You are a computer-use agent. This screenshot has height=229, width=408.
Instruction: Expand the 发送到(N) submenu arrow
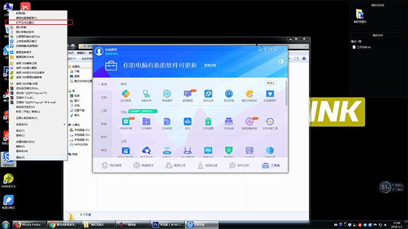click(x=64, y=125)
